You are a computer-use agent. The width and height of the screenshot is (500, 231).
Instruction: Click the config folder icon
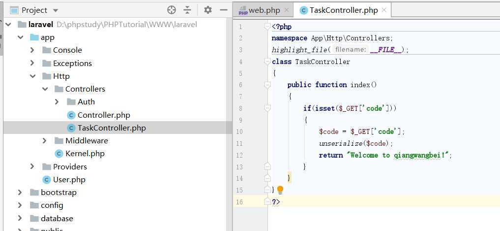pos(34,205)
